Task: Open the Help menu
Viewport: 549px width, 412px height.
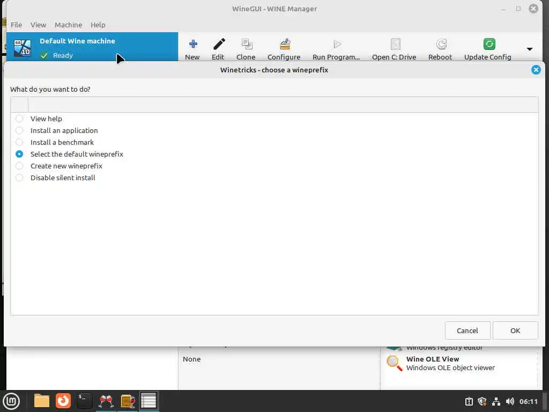Action: 98,25
